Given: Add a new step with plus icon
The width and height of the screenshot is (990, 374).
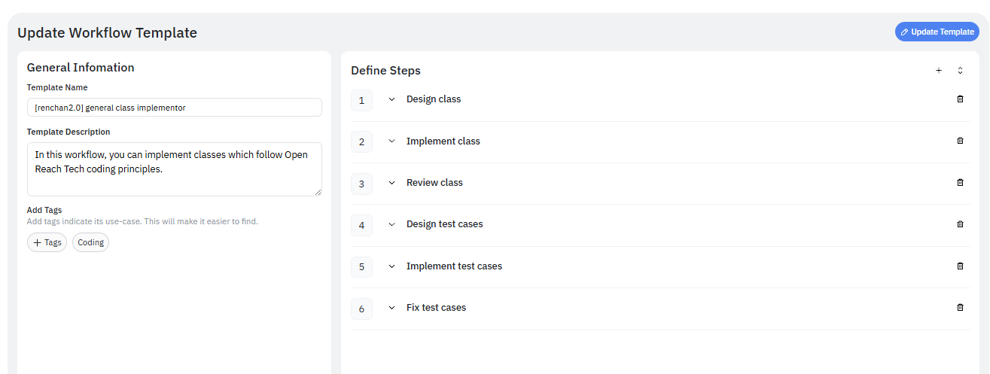Looking at the screenshot, I should coord(939,71).
